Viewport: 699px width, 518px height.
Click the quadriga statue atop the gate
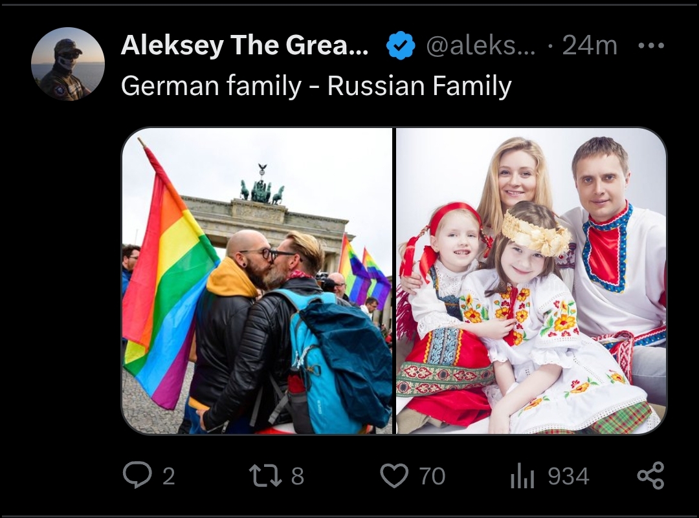tap(262, 186)
